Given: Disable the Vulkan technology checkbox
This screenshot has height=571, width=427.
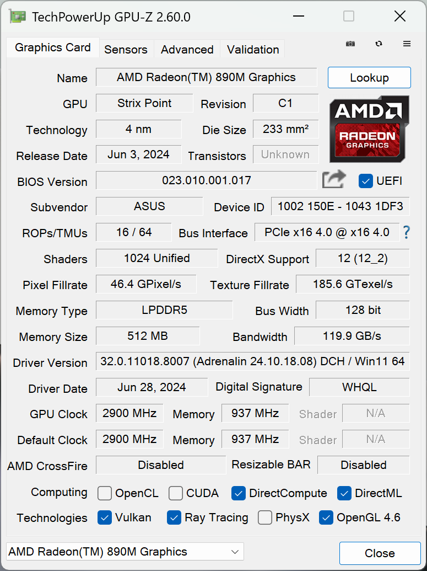Looking at the screenshot, I should [x=105, y=517].
